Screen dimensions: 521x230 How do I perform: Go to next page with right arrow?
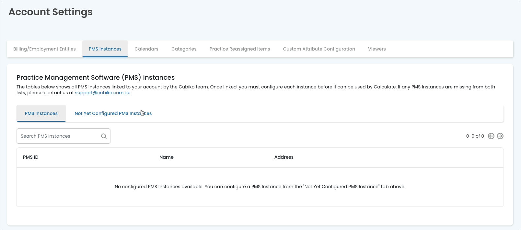500,136
